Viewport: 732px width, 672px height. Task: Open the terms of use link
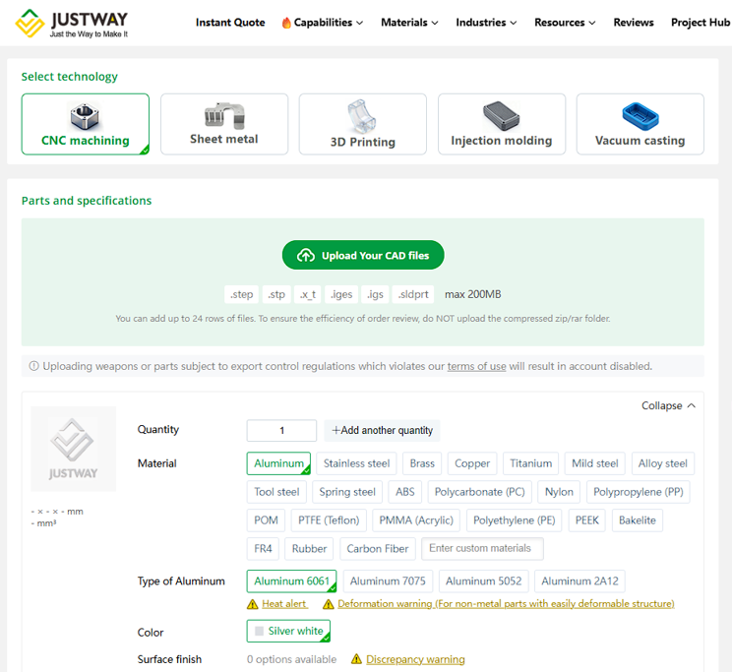476,366
